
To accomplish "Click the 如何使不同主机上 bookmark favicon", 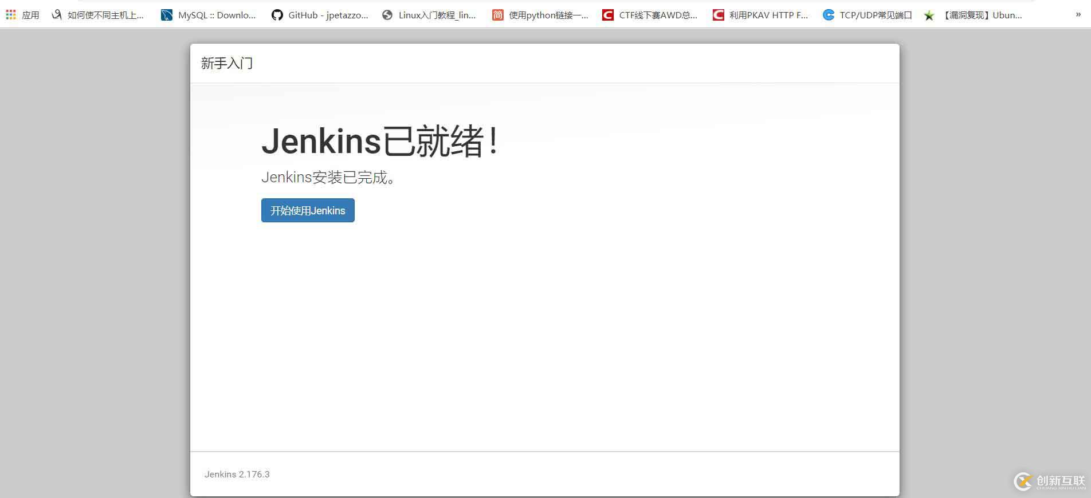I will tap(57, 15).
